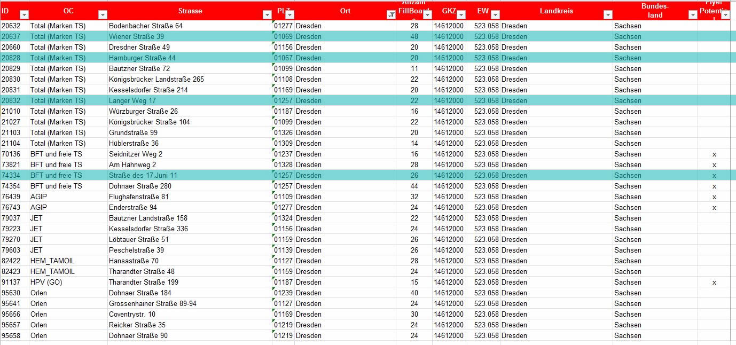Open the Strasse column filter dropdown
Viewport: 736px width, 345px height.
tap(268, 15)
